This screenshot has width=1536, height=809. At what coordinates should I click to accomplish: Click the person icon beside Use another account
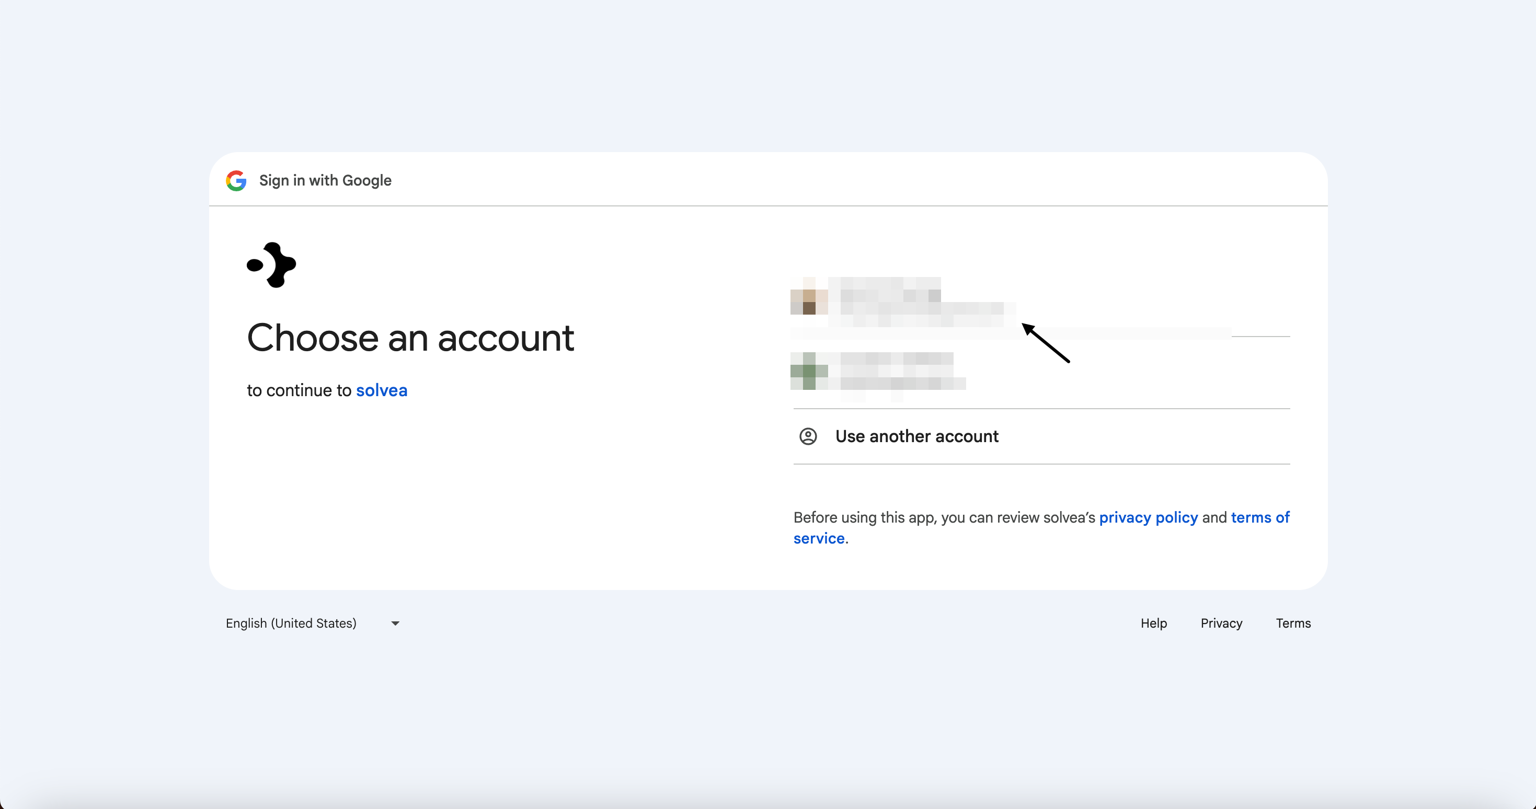[808, 436]
